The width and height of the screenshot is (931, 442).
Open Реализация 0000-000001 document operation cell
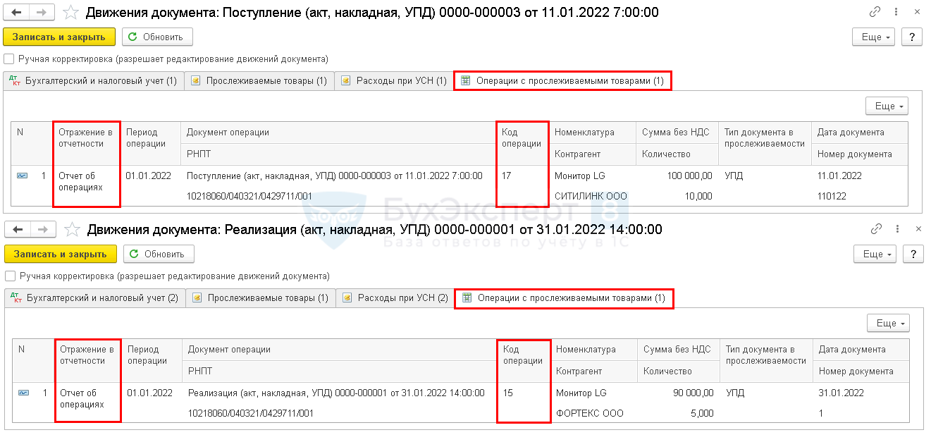click(340, 393)
